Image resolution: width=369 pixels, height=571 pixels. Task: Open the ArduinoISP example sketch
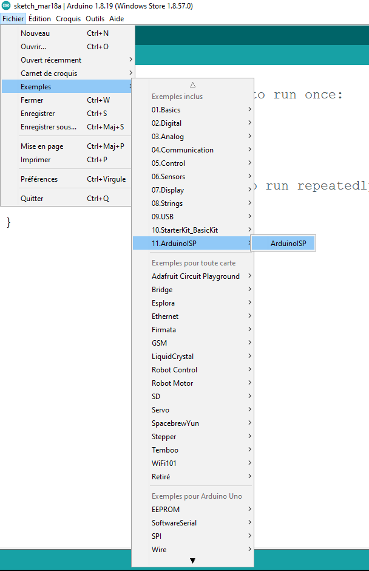tap(288, 244)
